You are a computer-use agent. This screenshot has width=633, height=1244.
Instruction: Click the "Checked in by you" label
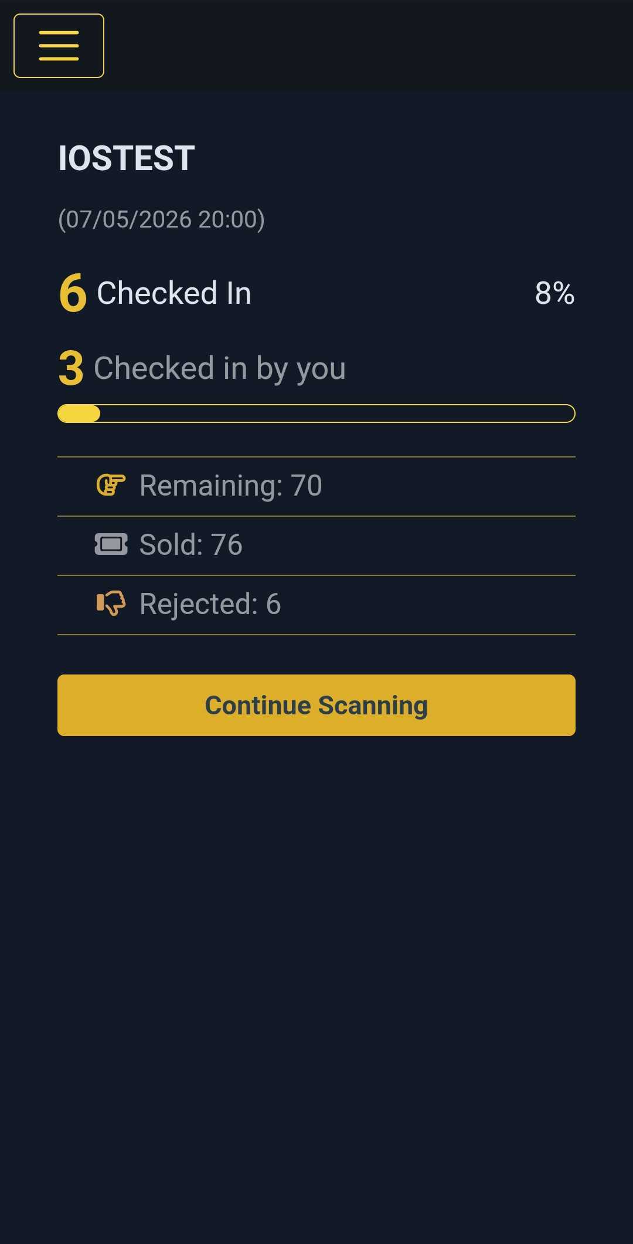[220, 368]
